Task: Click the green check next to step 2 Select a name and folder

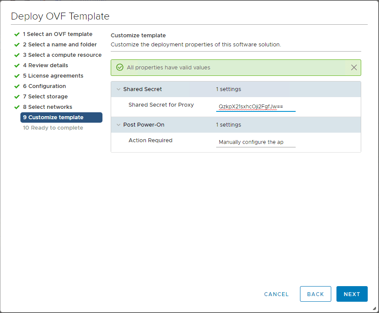Action: point(16,44)
